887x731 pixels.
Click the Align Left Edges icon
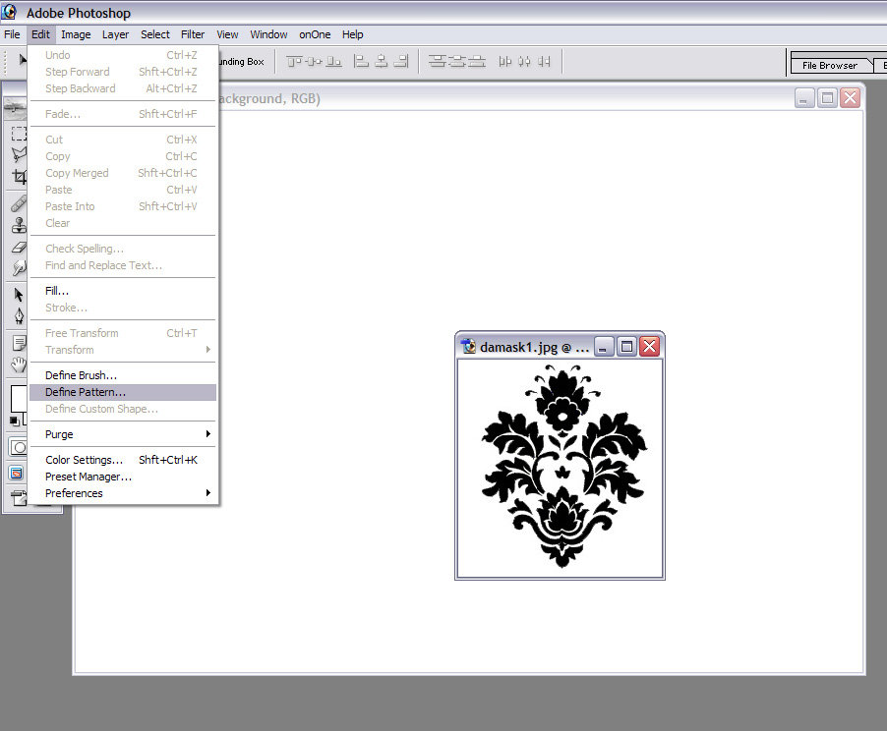coord(361,61)
